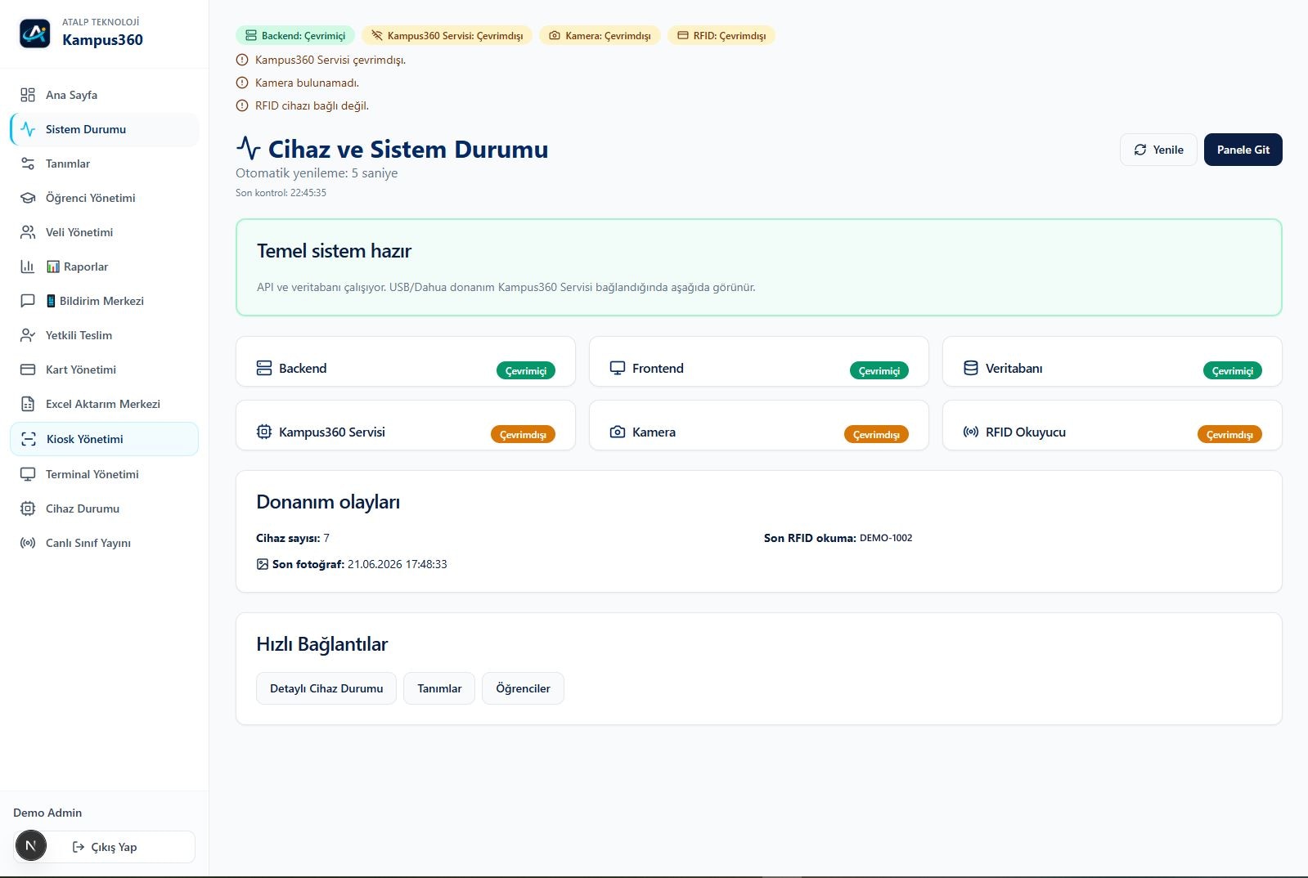Open Kiosk Yönetimi in sidebar
Viewport: 1308px width, 878px height.
[105, 439]
